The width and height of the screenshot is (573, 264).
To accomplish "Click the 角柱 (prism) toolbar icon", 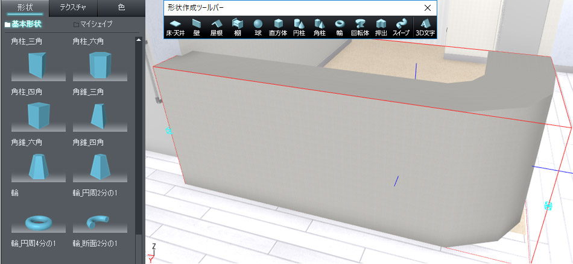I will click(x=320, y=27).
